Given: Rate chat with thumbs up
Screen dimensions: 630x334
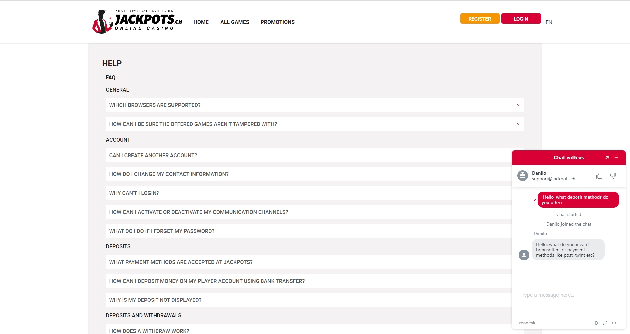Looking at the screenshot, I should pyautogui.click(x=599, y=176).
